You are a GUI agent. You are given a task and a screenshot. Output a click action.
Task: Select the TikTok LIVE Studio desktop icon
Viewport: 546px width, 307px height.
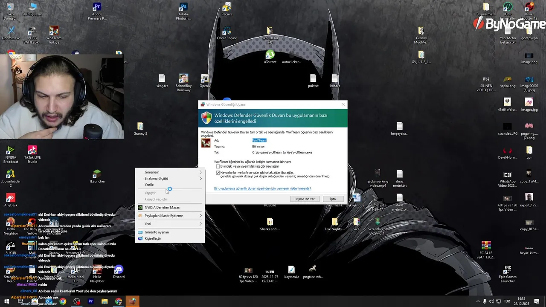(32, 155)
